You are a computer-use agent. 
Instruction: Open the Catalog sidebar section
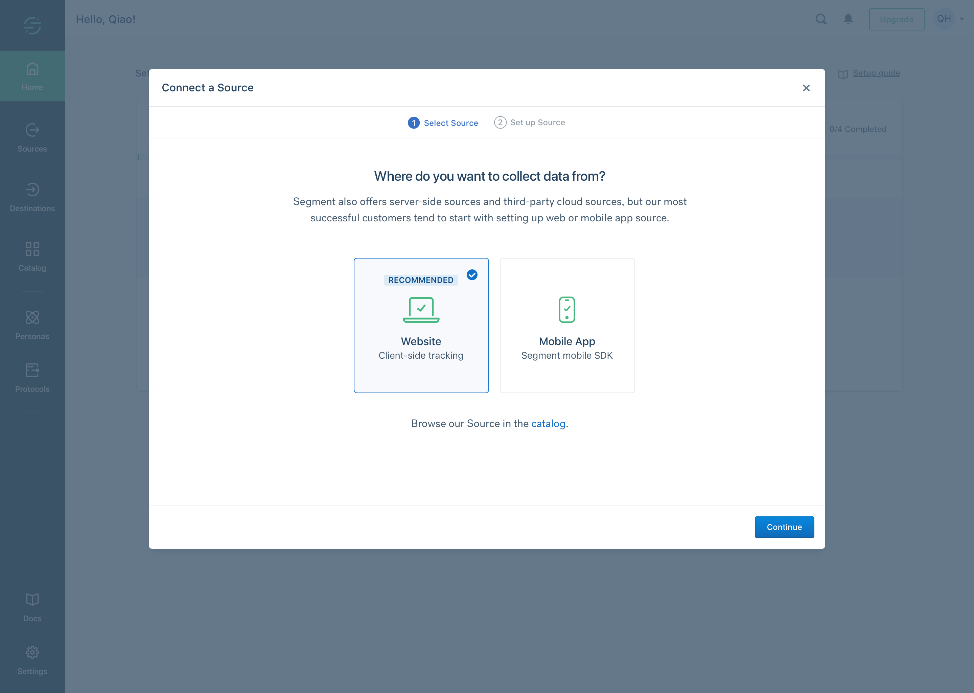click(32, 257)
